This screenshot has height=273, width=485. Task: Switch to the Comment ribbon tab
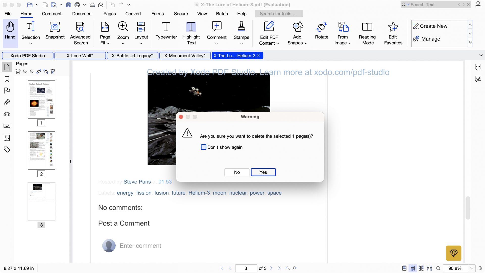click(x=52, y=14)
